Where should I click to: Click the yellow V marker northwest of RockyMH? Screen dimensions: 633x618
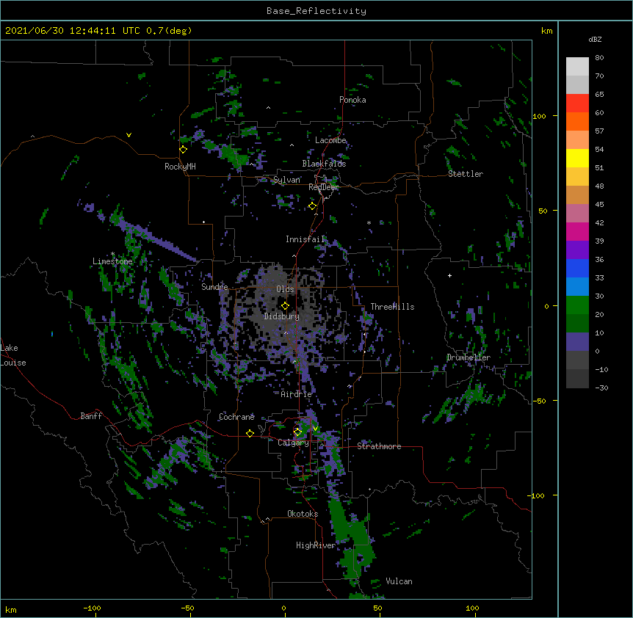click(x=129, y=135)
